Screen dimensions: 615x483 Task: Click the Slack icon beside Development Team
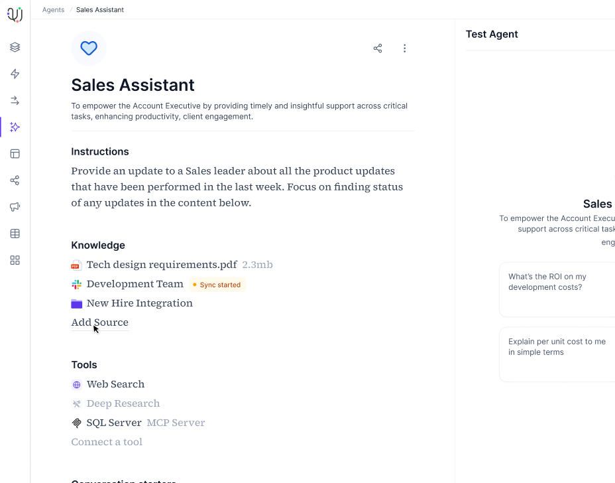pos(76,285)
